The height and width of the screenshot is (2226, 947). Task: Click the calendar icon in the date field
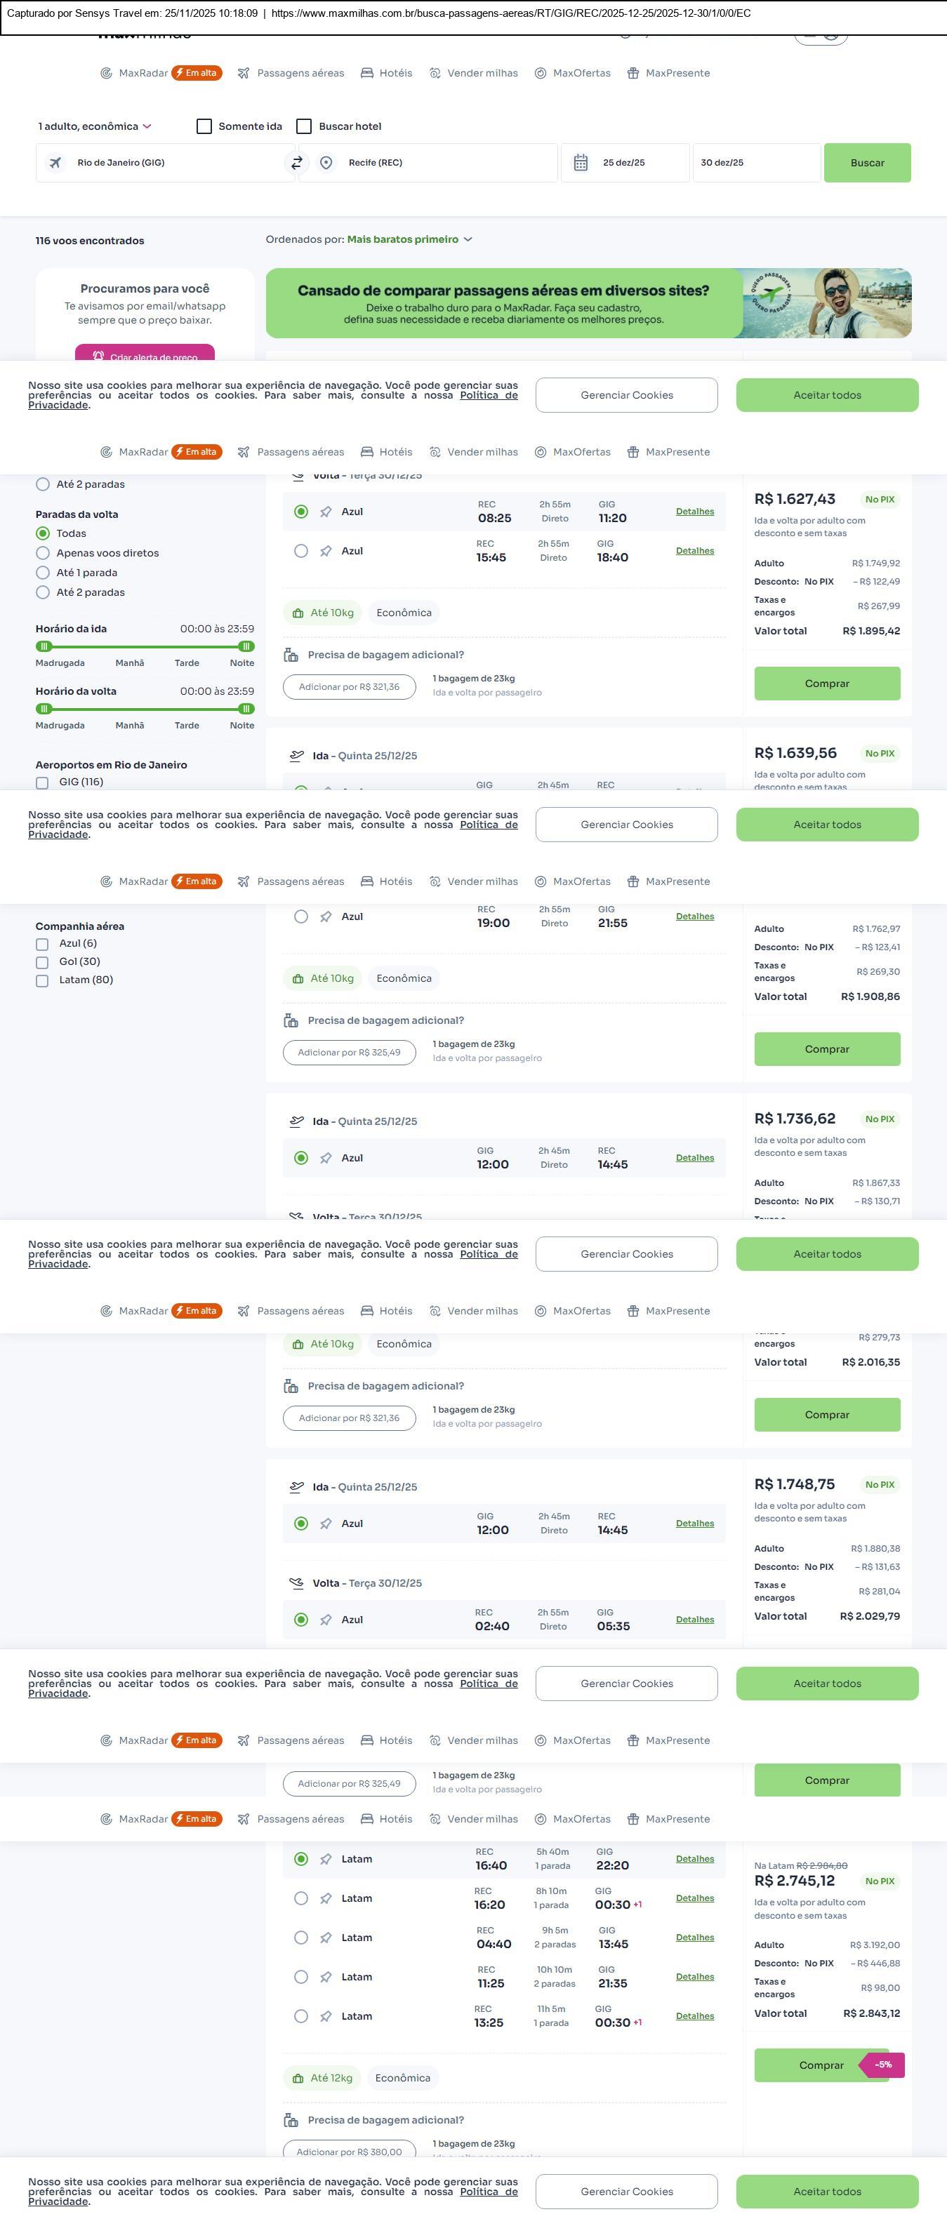click(581, 162)
